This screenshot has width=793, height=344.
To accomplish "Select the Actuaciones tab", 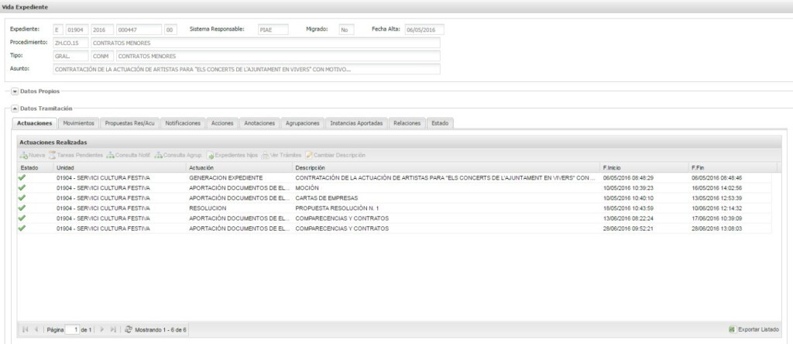I will 34,123.
